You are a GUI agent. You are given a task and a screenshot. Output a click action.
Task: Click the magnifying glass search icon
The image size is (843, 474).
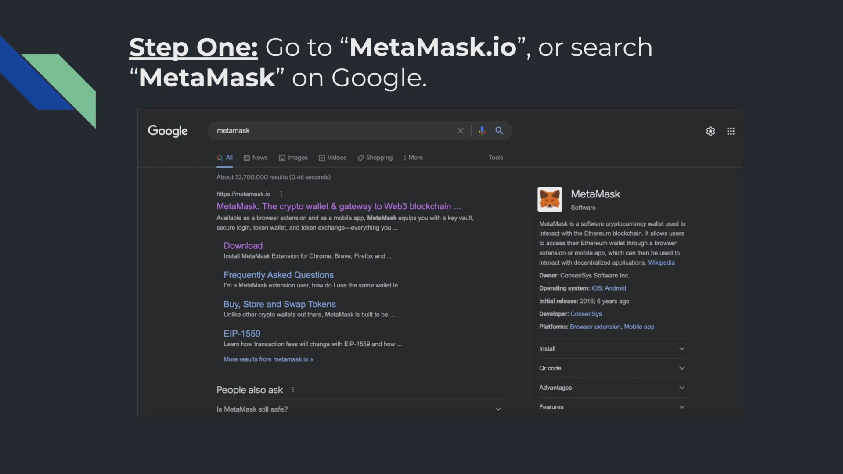point(499,131)
